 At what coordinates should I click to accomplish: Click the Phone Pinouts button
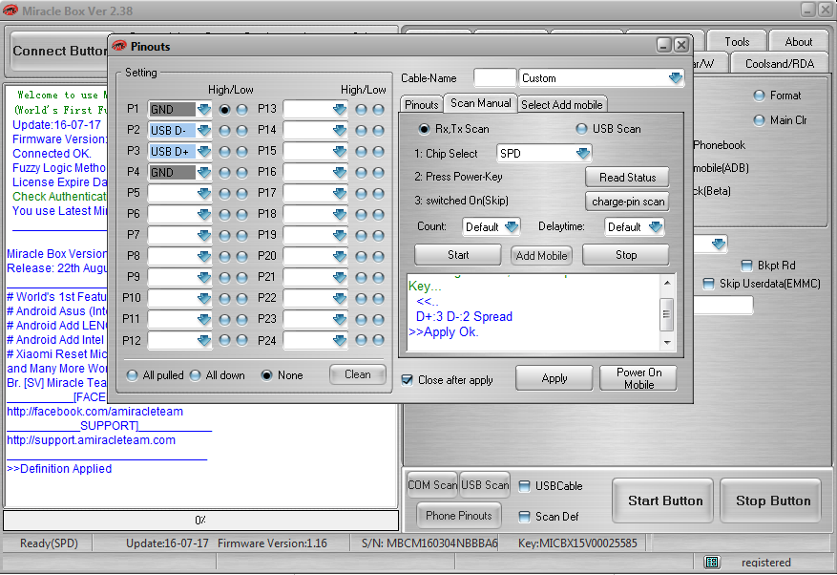click(458, 516)
